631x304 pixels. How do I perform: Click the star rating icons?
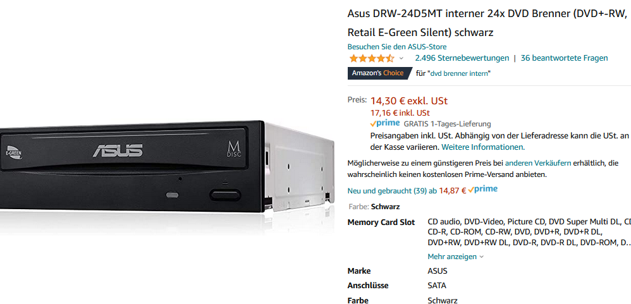pos(372,58)
